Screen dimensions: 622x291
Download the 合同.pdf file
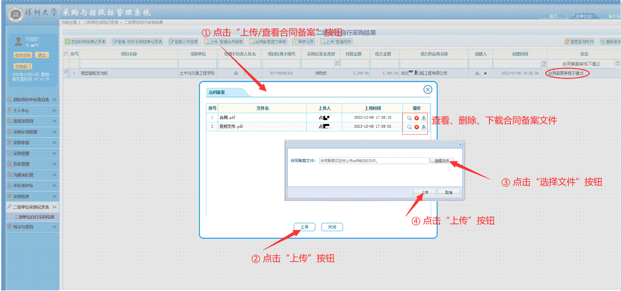(x=423, y=118)
